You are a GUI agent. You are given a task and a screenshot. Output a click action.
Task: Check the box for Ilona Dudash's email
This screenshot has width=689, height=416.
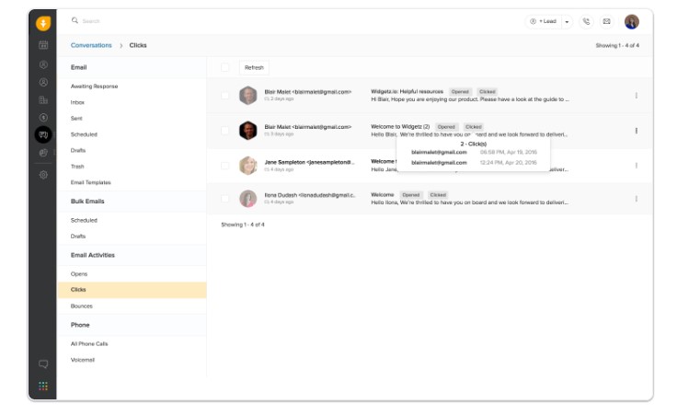click(225, 199)
